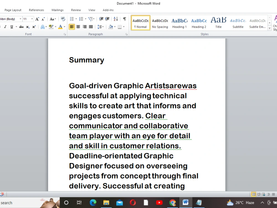Screen dimensions: 277x208
Task: Apply the borders grid icon
Action: click(x=120, y=27)
